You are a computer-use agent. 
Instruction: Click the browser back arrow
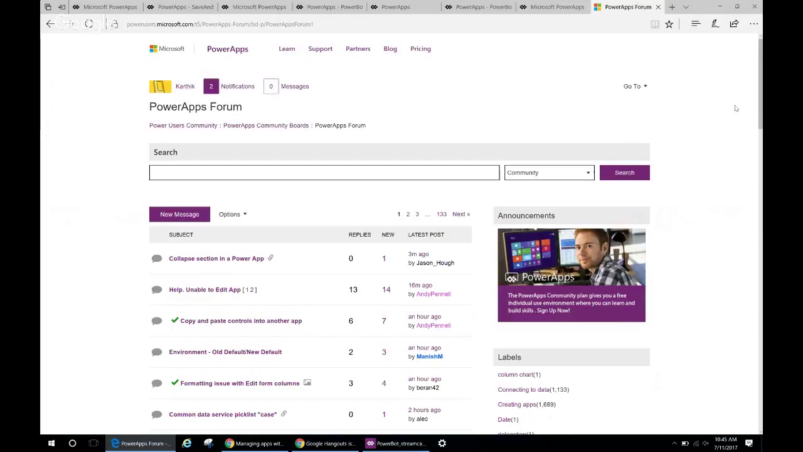(x=50, y=24)
